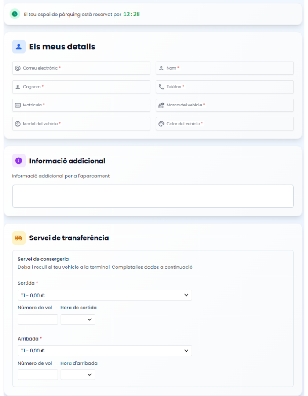This screenshot has height=396, width=308.
Task: Click the license plate icon in Matrícula field
Action: tap(18, 105)
